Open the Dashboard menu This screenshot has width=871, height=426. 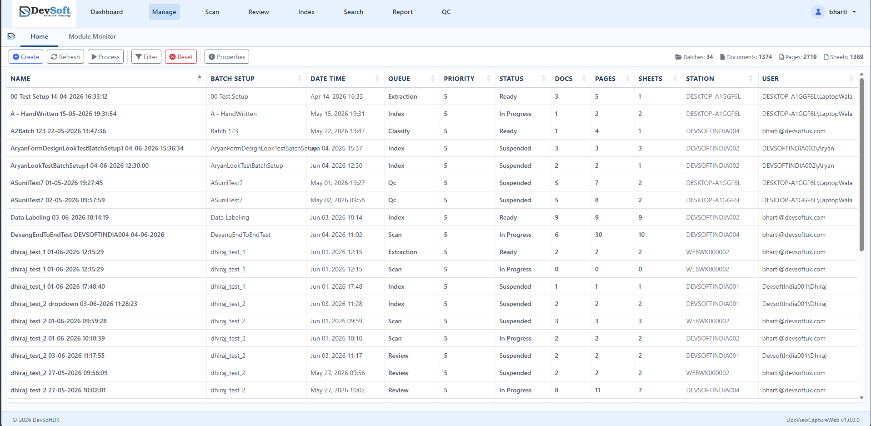[107, 12]
